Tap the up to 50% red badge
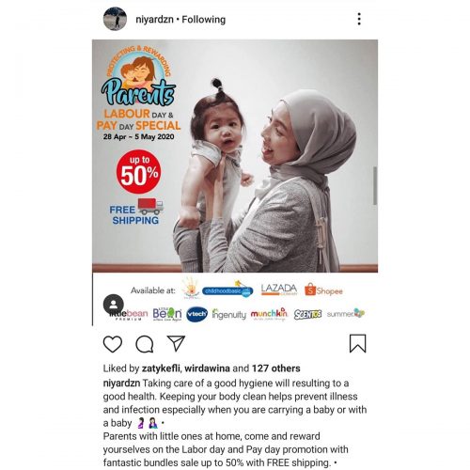This screenshot has height=470, width=470. pos(139,172)
